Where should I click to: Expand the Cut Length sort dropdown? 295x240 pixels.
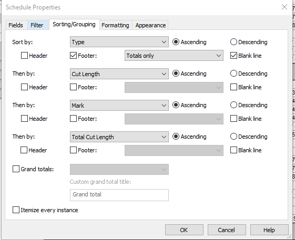coord(119,74)
